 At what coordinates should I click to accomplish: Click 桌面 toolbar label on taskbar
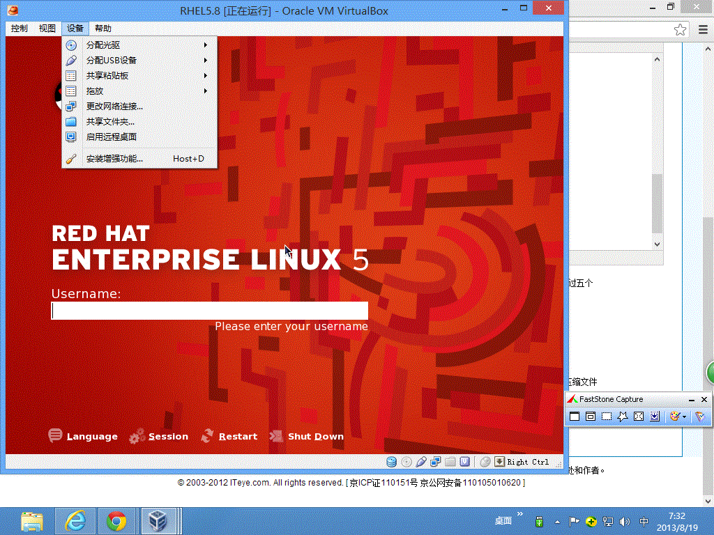coord(503,521)
